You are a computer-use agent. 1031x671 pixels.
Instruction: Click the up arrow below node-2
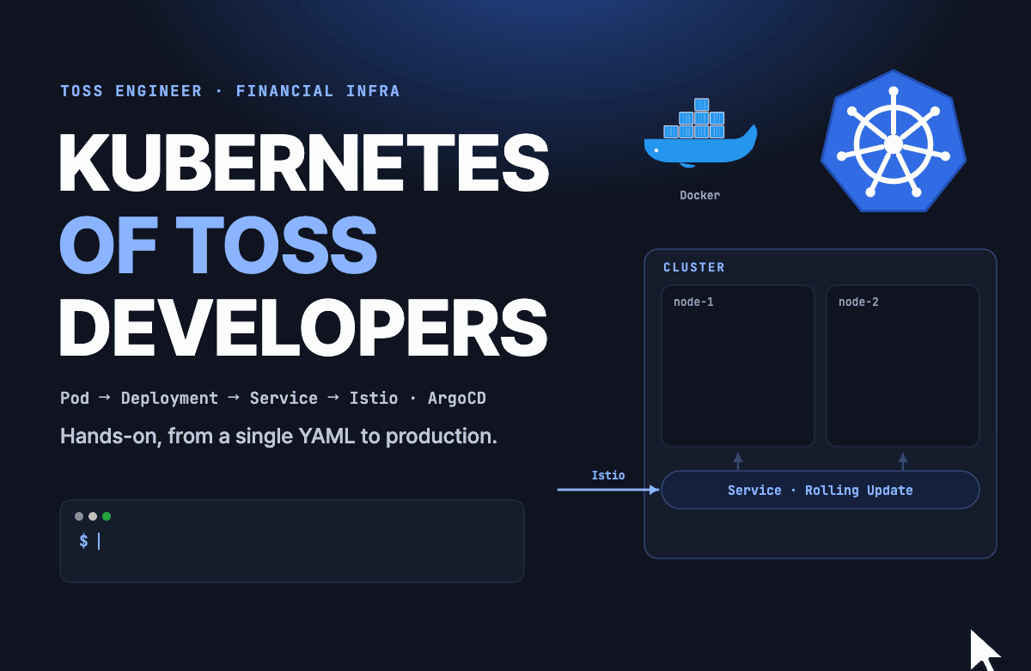[903, 460]
